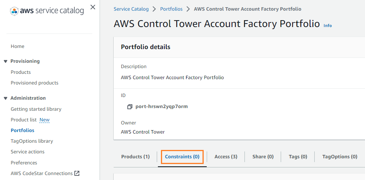Click the Provisioning section heading

tap(25, 61)
